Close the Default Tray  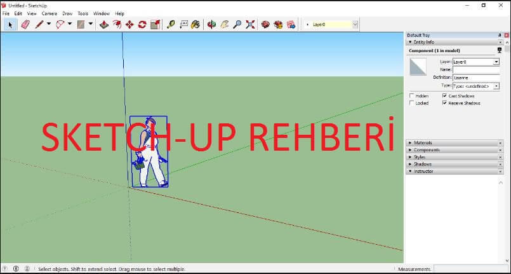(507, 35)
